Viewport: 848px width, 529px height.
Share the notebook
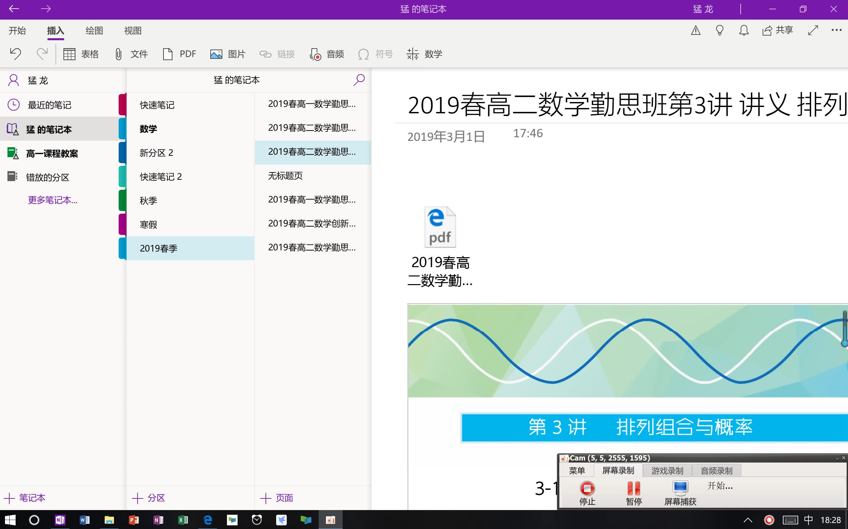777,31
